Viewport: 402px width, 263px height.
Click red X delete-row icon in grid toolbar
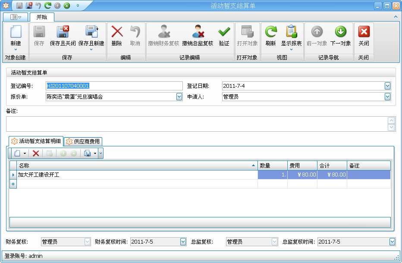pos(36,153)
